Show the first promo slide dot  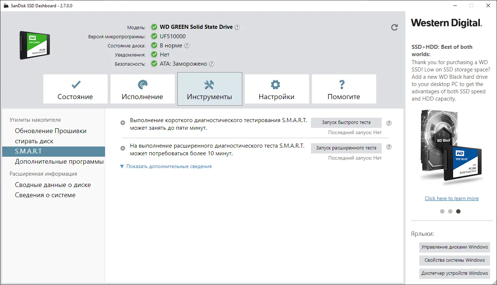pos(442,211)
